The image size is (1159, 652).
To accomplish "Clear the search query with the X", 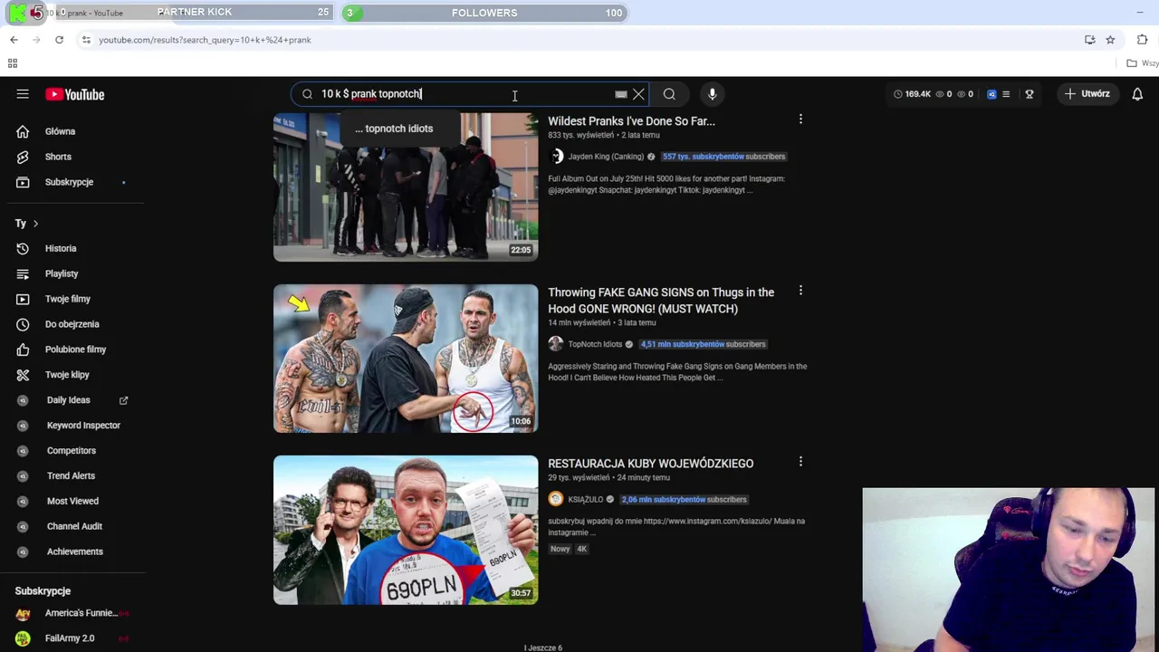I will (638, 94).
